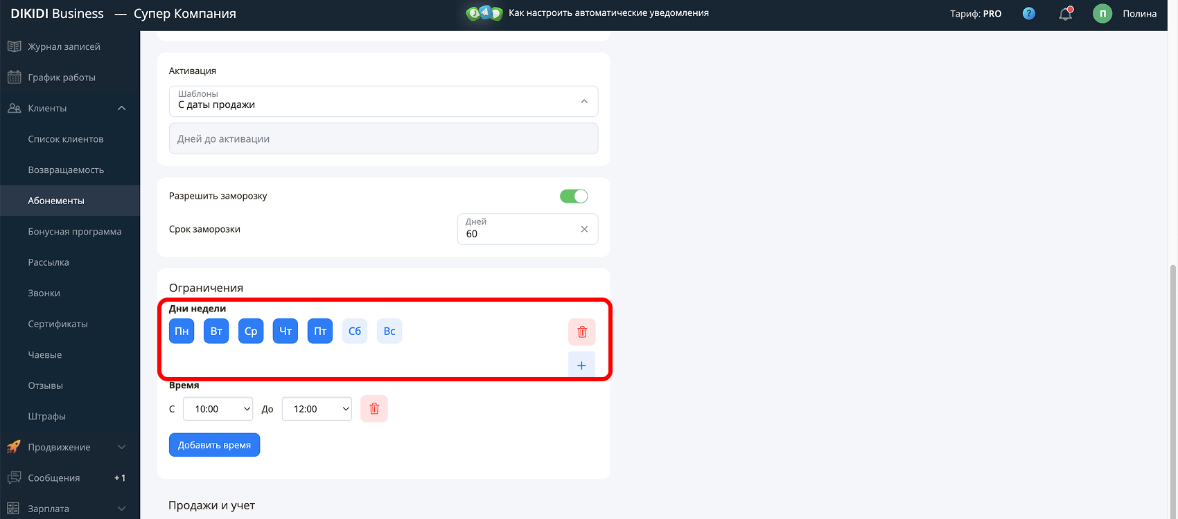Image resolution: width=1178 pixels, height=519 pixels.
Task: Toggle Friday (Пт) day button
Action: coord(320,331)
